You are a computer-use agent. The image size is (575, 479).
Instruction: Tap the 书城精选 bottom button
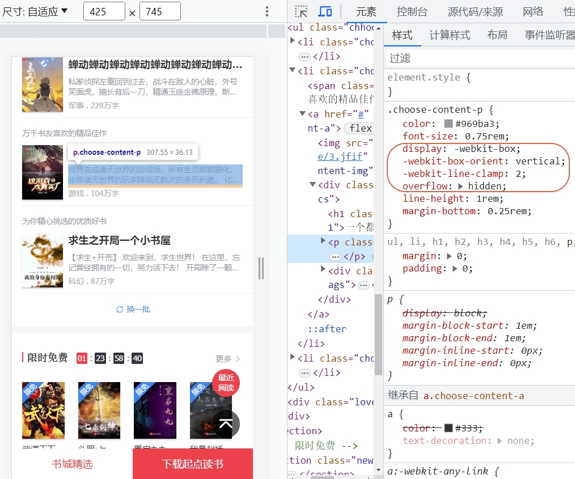click(72, 464)
